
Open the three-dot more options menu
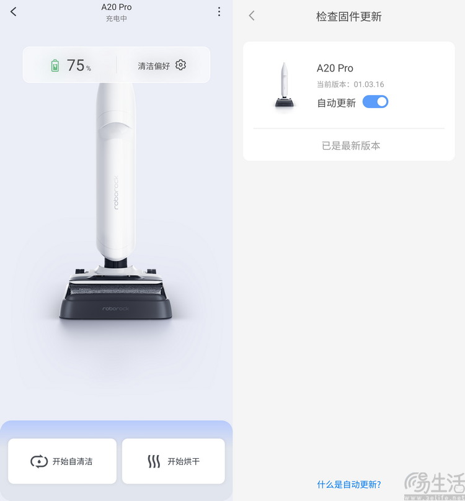pyautogui.click(x=219, y=12)
